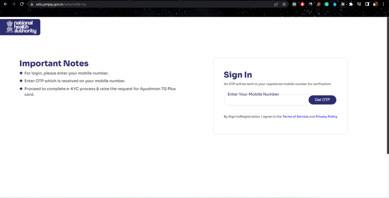The width and height of the screenshot is (389, 198).
Task: Open the Grammarly extension
Action: pyautogui.click(x=326, y=4)
